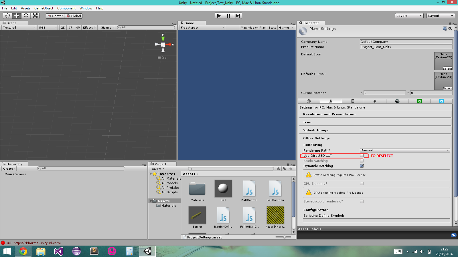This screenshot has width=458, height=257.
Task: Open the File menu
Action: point(5,8)
